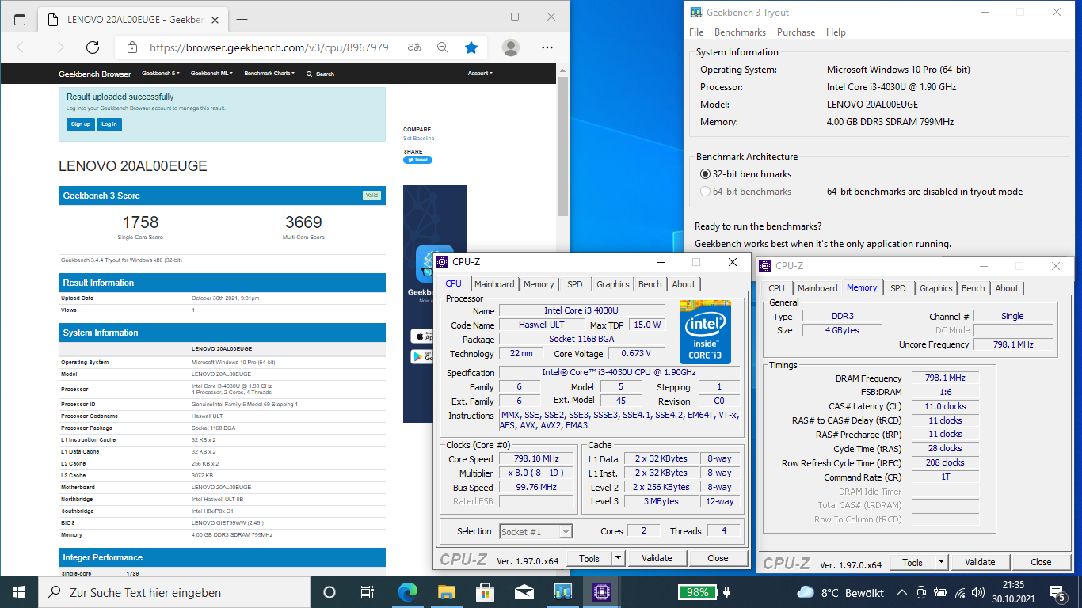The width and height of the screenshot is (1082, 608).
Task: Click the browser address bar URL
Action: click(269, 47)
